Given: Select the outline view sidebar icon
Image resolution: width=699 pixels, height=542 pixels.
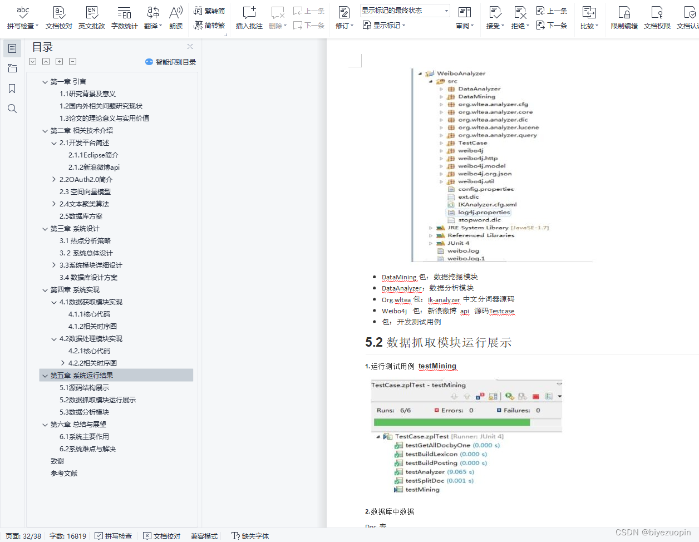Looking at the screenshot, I should point(12,48).
